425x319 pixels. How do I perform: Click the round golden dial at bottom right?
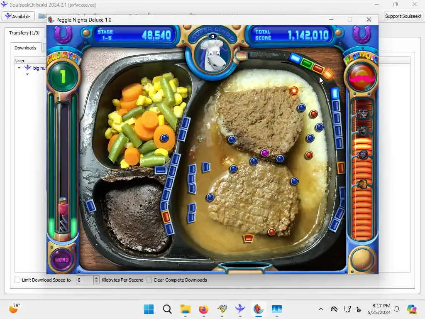click(362, 259)
